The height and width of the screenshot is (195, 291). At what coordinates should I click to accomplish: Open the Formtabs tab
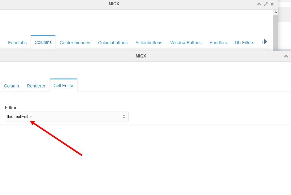pyautogui.click(x=17, y=43)
